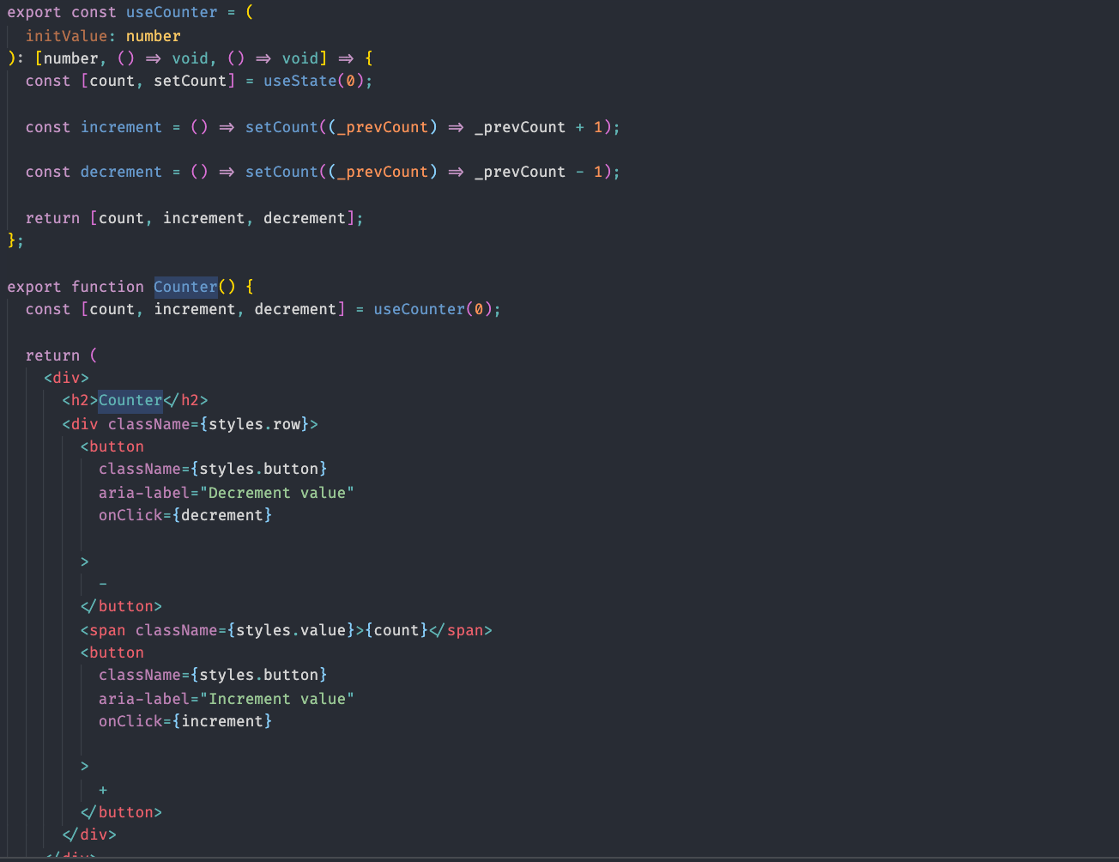Click the closing button tag after the plus sign
1119x862 pixels.
pyautogui.click(x=121, y=811)
